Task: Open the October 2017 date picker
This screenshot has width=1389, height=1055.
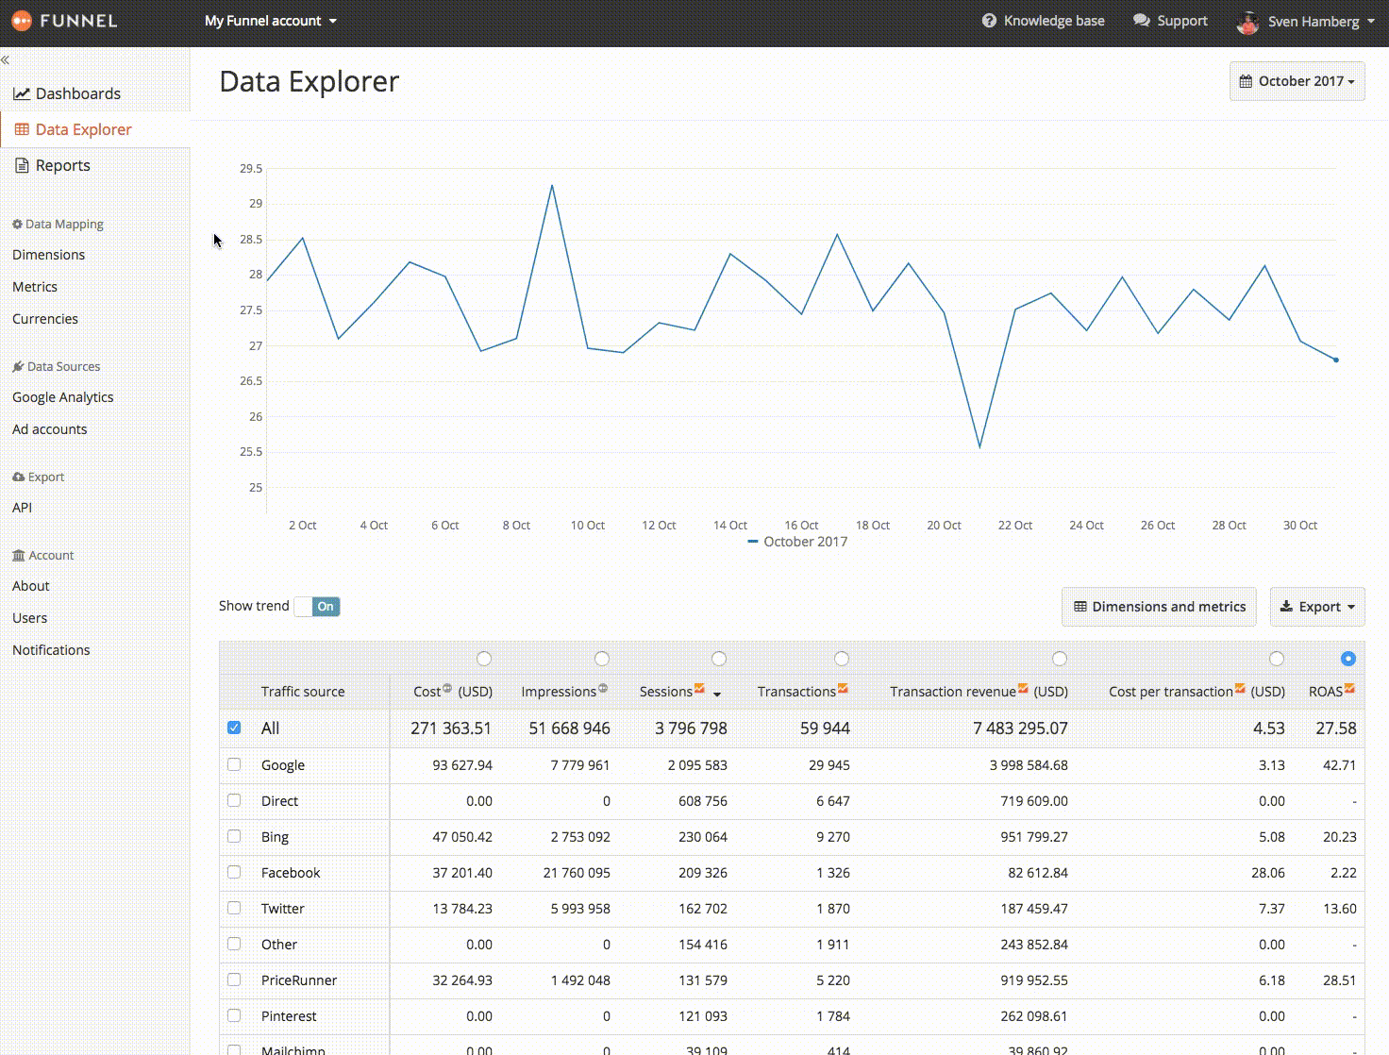Action: pyautogui.click(x=1297, y=81)
